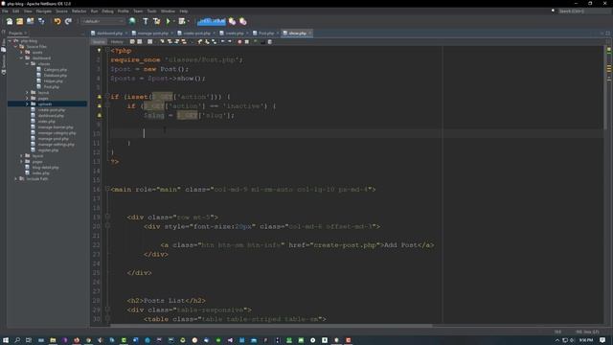Viewport: 613px width, 345px height.
Task: Click the Source view button
Action: [99, 42]
